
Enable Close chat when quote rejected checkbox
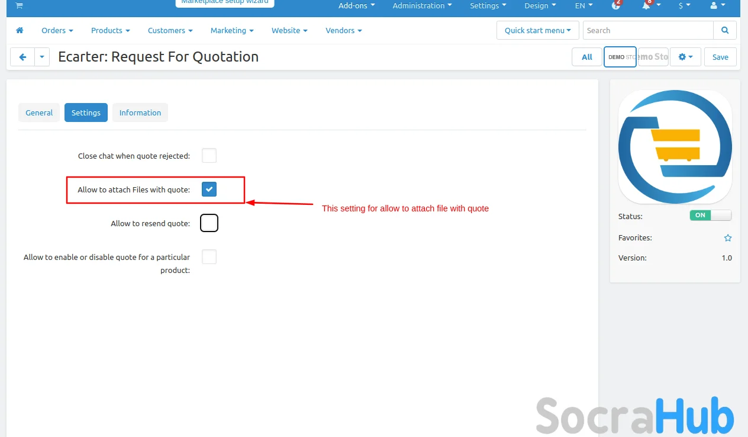[209, 156]
